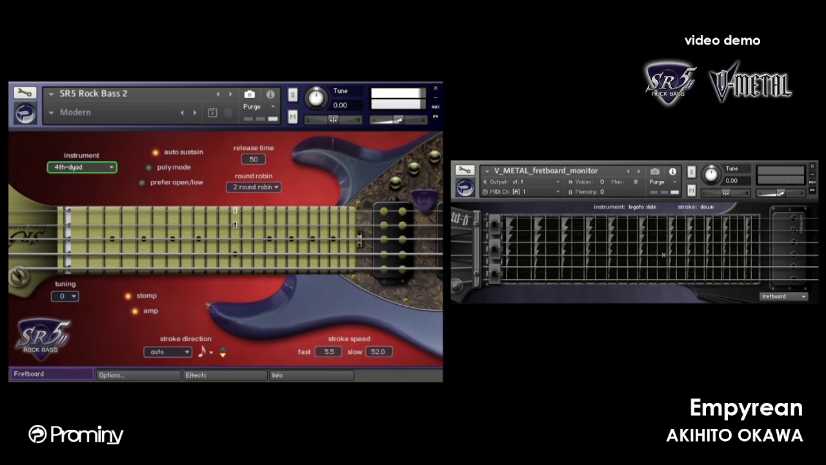Switch to the Options tab
Viewport: 826px width, 465px height.
(138, 375)
